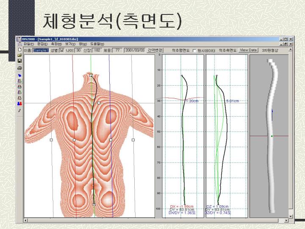Viewport: 305px width, 229px height.
Task: Click the 척추측면도 label
Action: (x=227, y=50)
